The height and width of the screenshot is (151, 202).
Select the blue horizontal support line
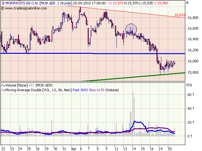click(x=93, y=53)
